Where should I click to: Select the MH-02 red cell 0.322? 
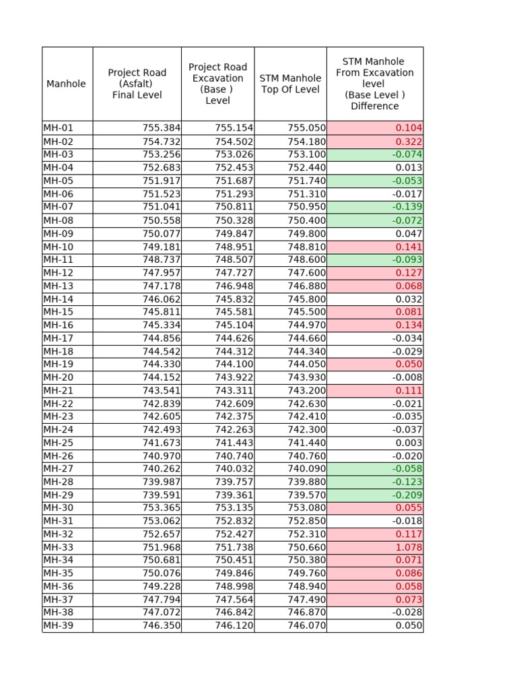pyautogui.click(x=375, y=142)
